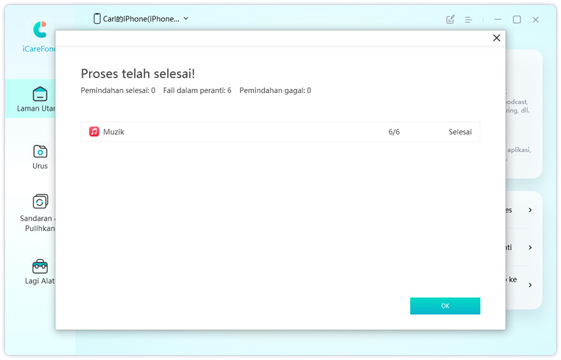Click the 6/6 progress count

coord(394,132)
